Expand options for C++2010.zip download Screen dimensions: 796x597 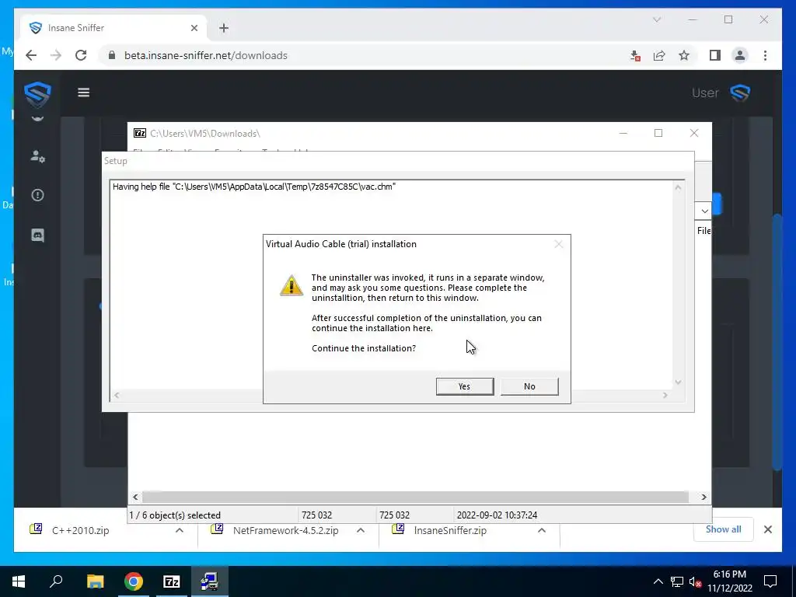pyautogui.click(x=180, y=530)
